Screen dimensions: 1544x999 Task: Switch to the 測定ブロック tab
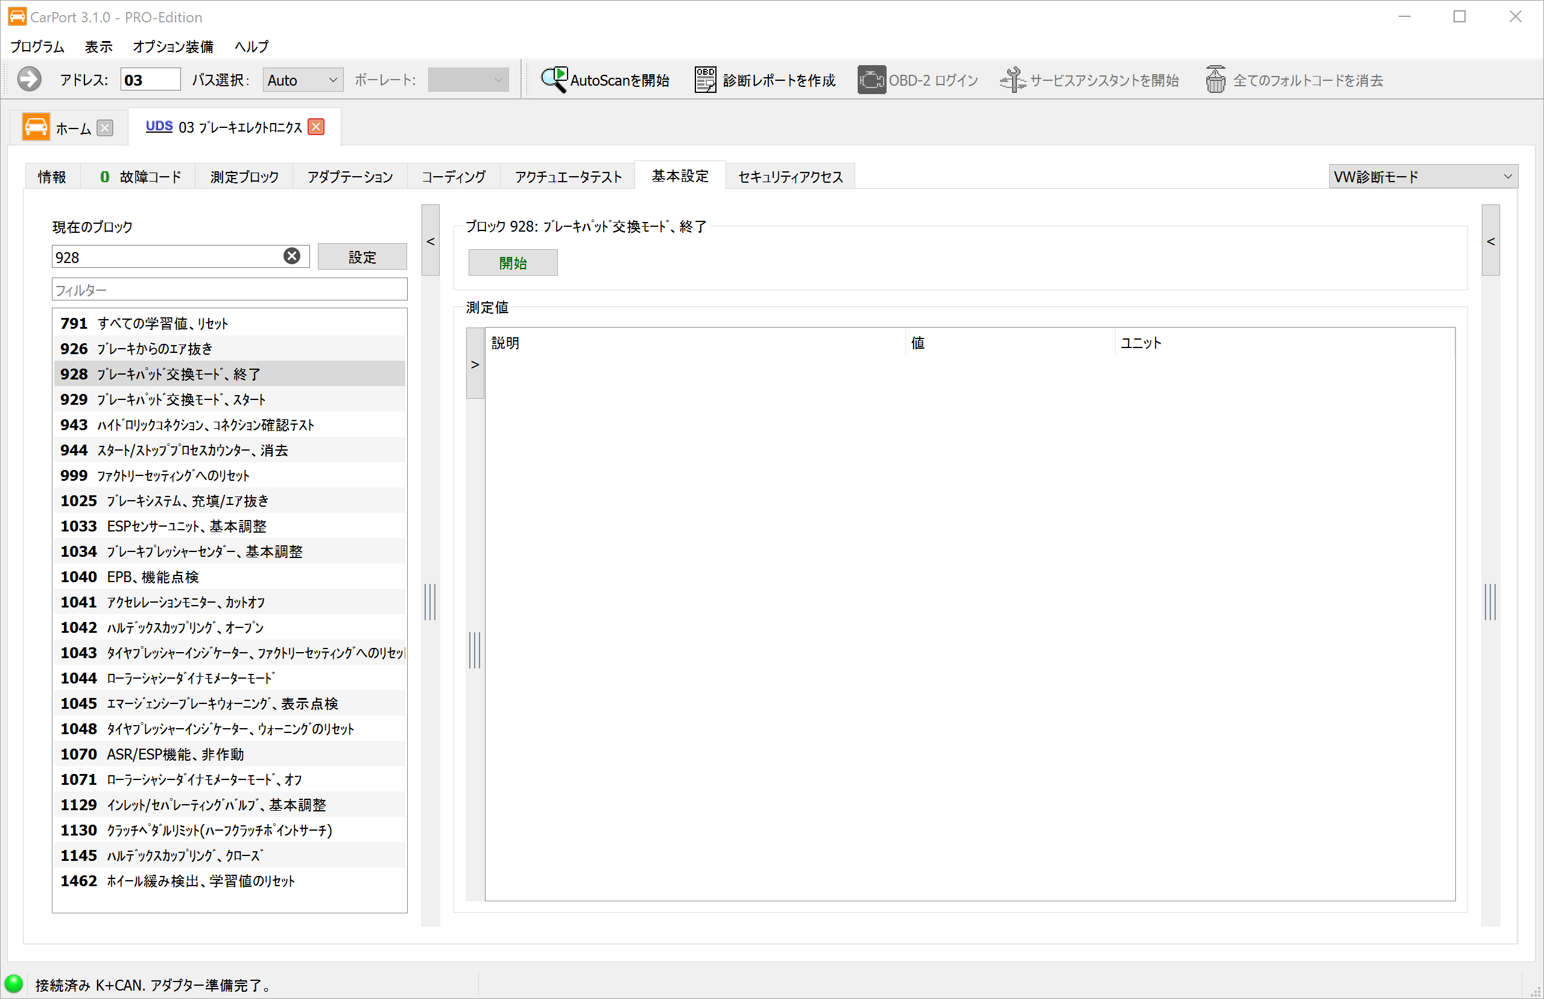pyautogui.click(x=244, y=176)
